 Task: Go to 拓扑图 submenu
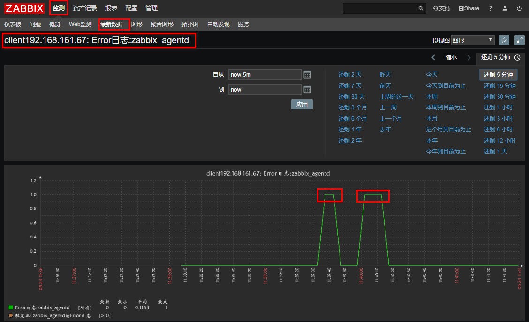click(x=190, y=24)
